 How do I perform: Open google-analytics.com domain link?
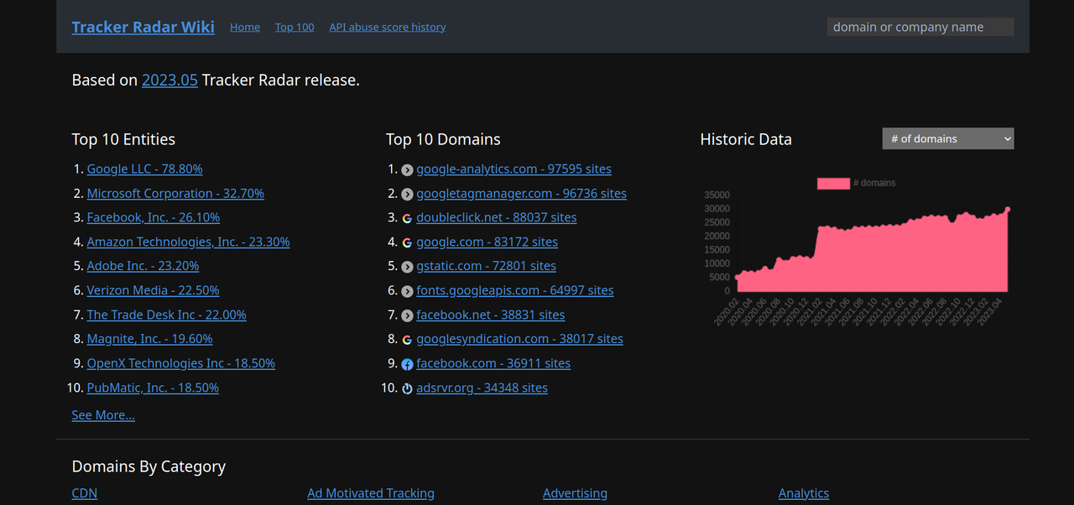[x=514, y=169]
